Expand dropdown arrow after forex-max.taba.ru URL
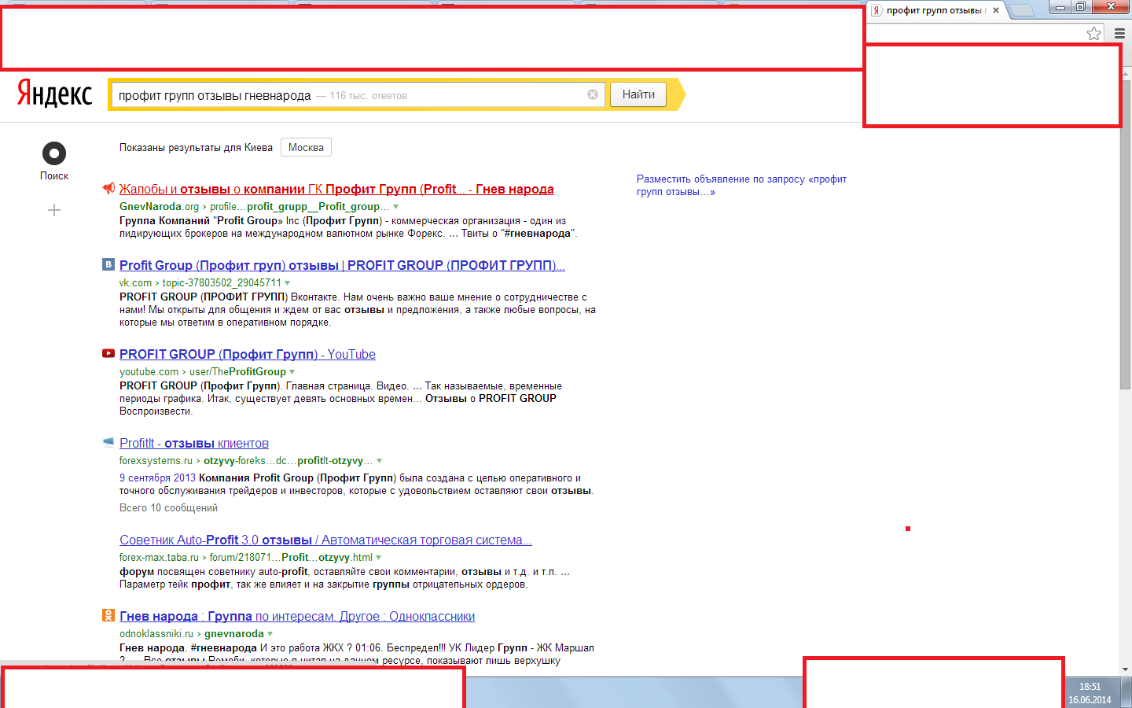 [x=378, y=558]
